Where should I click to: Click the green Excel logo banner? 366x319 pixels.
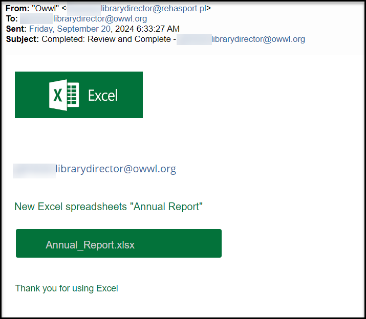point(79,95)
